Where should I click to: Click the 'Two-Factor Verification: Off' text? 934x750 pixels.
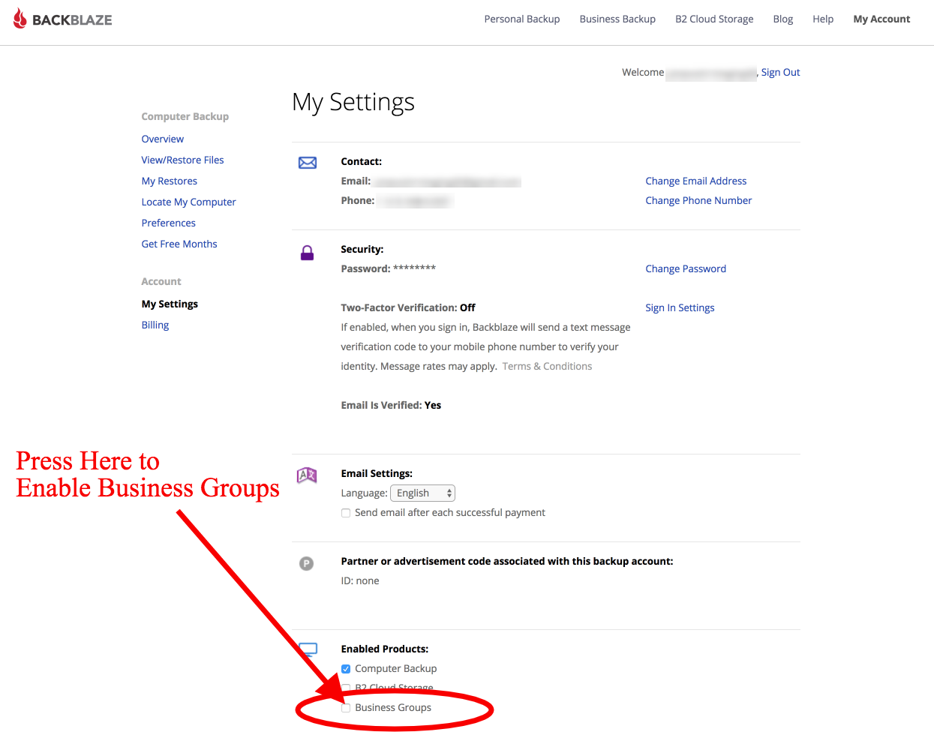pos(408,308)
